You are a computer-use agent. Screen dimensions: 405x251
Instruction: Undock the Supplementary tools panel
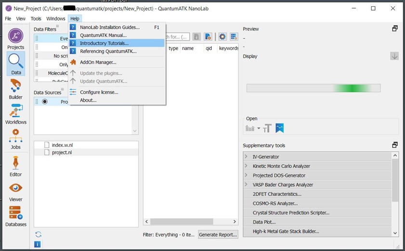point(395,145)
